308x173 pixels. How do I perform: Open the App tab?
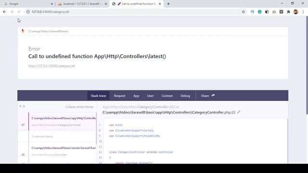coord(136,96)
